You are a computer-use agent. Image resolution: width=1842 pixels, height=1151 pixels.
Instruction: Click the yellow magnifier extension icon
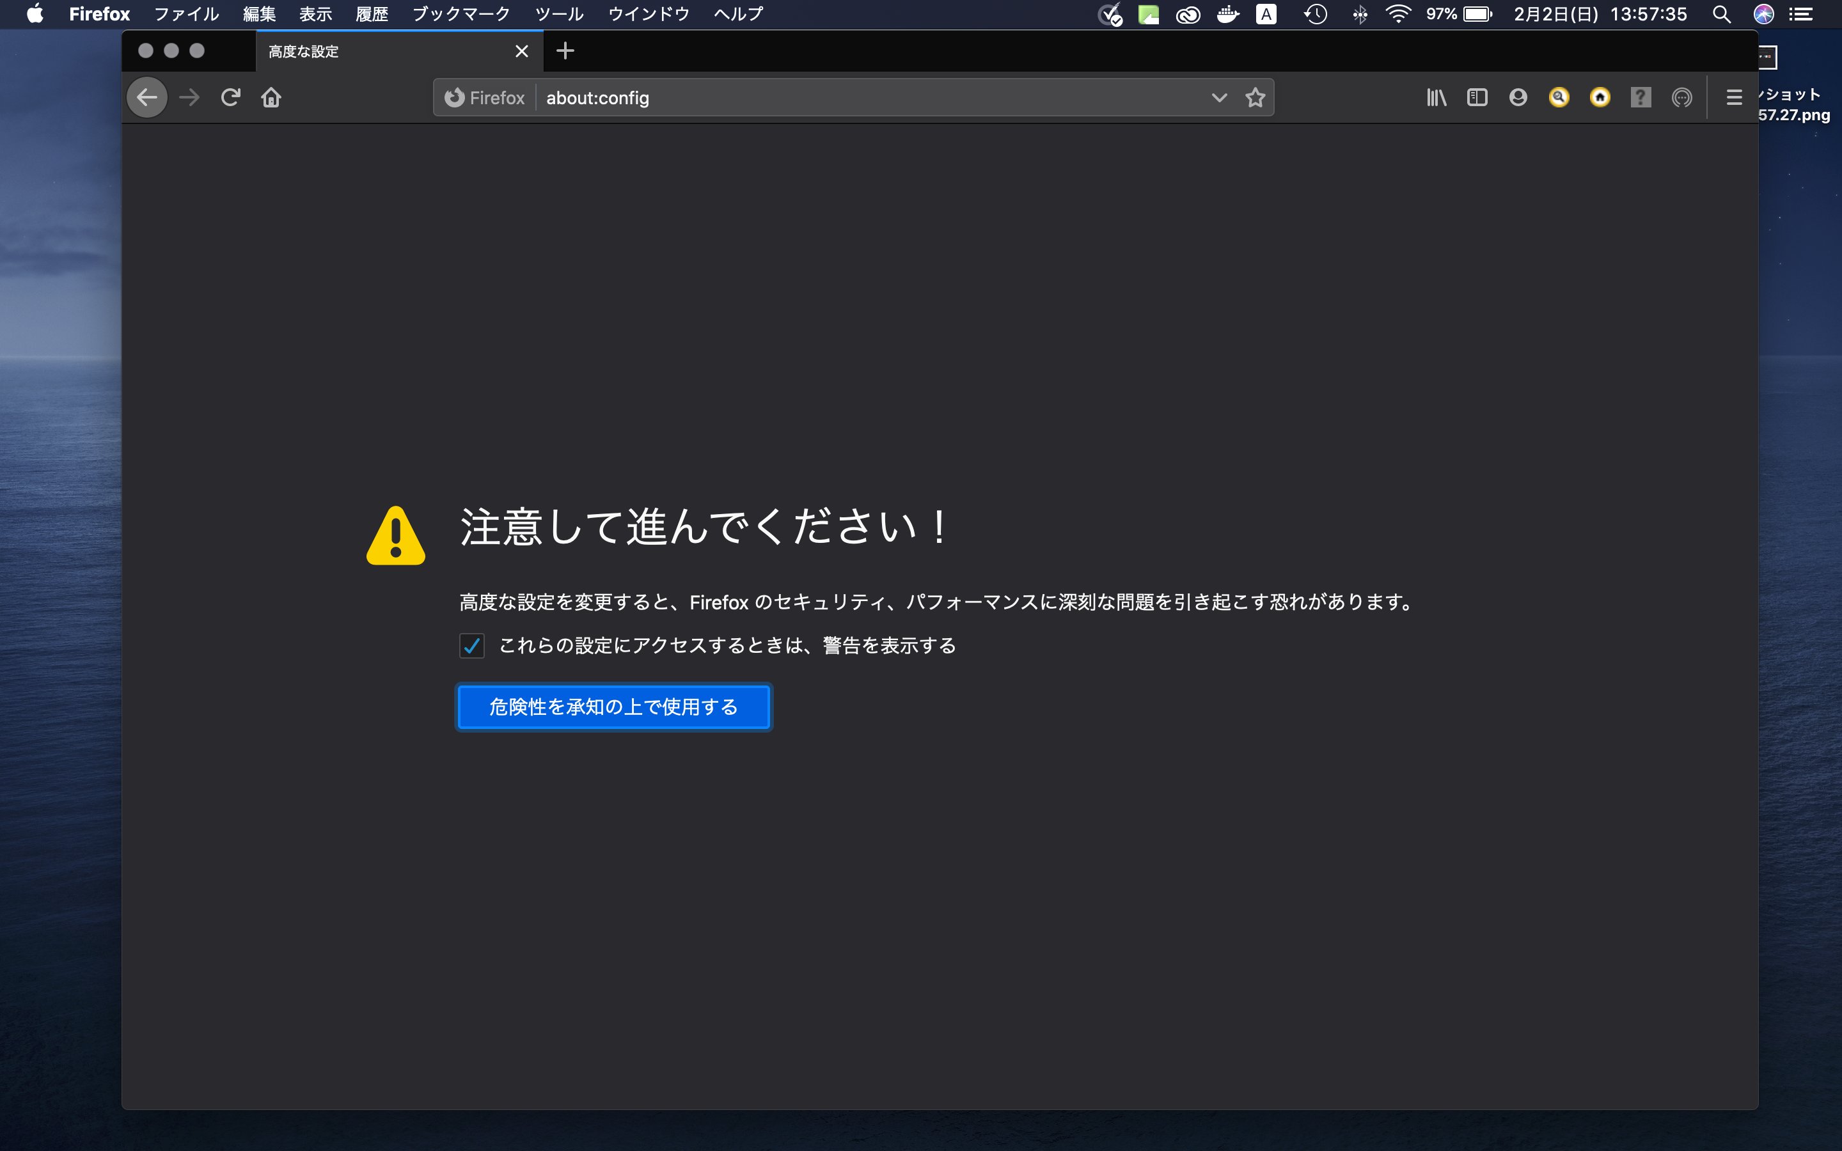pyautogui.click(x=1559, y=97)
